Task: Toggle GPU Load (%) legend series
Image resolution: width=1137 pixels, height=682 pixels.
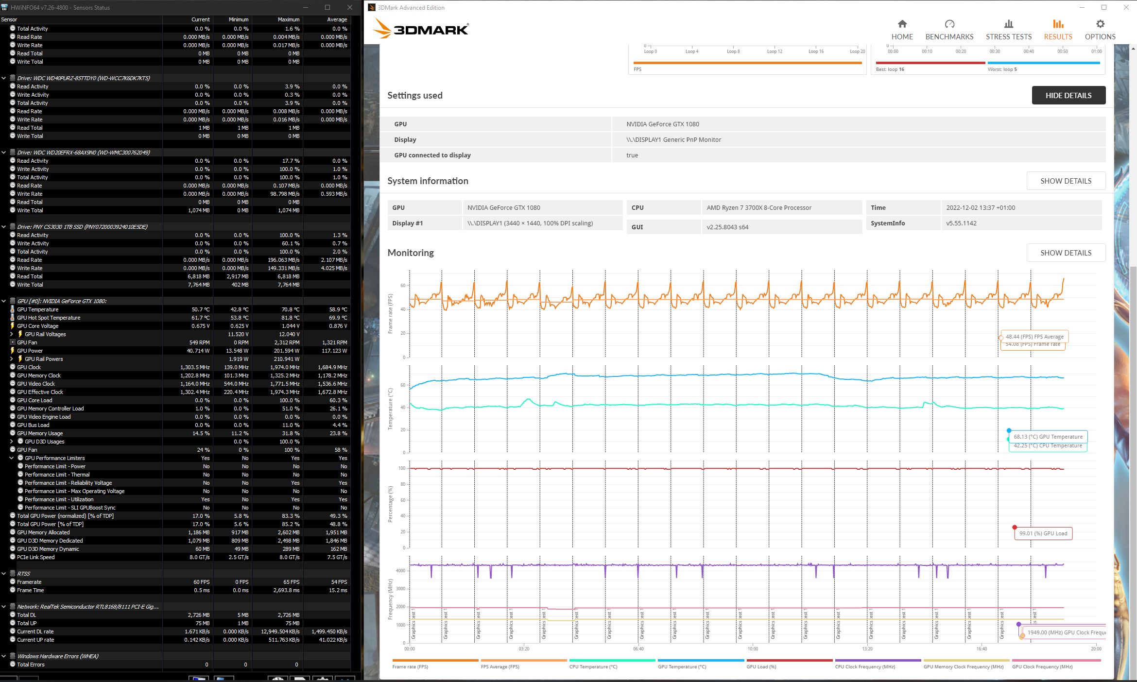Action: click(789, 664)
